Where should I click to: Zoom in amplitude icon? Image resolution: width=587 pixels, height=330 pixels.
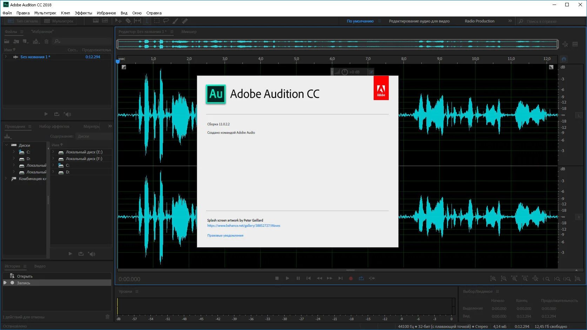click(493, 279)
